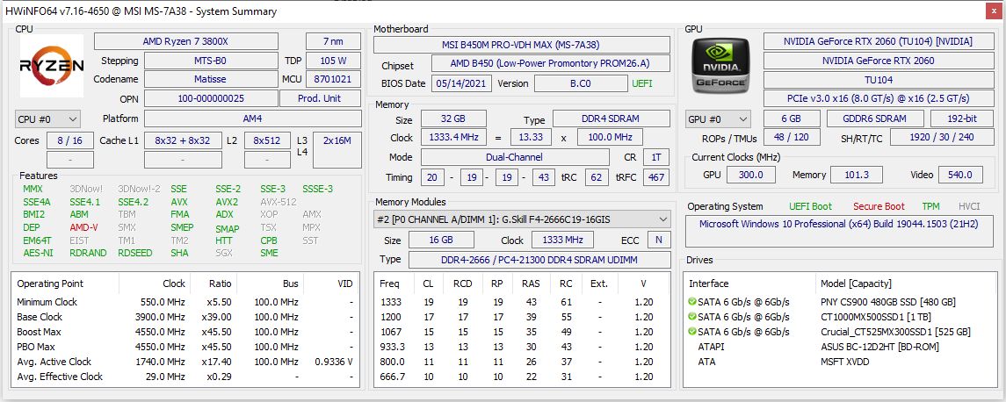Click the MCU value 8701021

pos(333,79)
